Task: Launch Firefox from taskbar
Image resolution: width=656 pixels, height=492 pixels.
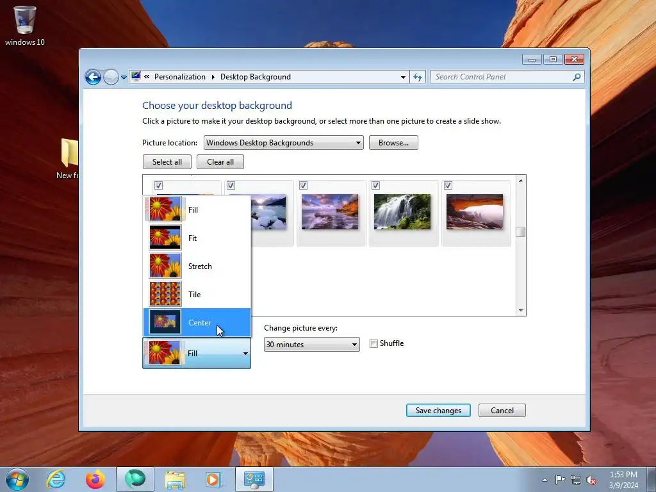Action: tap(95, 479)
